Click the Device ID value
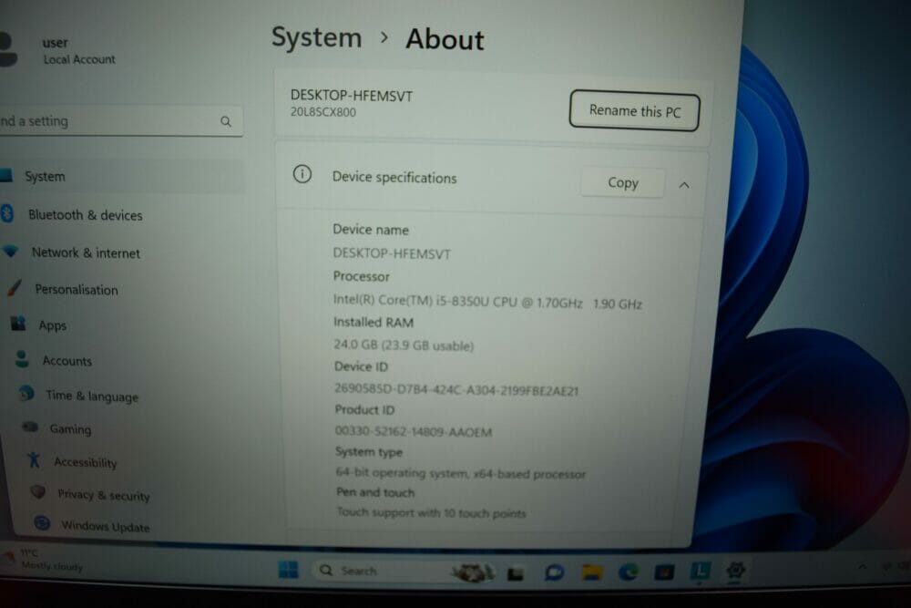Viewport: 911px width, 608px height. (x=456, y=389)
